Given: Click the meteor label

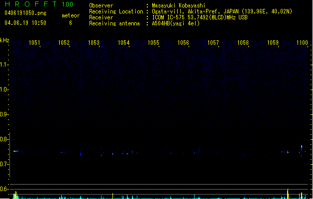Looking at the screenshot, I should [x=71, y=15].
